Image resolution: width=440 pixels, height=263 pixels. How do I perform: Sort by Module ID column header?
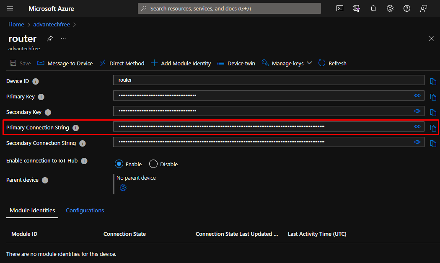[24, 234]
